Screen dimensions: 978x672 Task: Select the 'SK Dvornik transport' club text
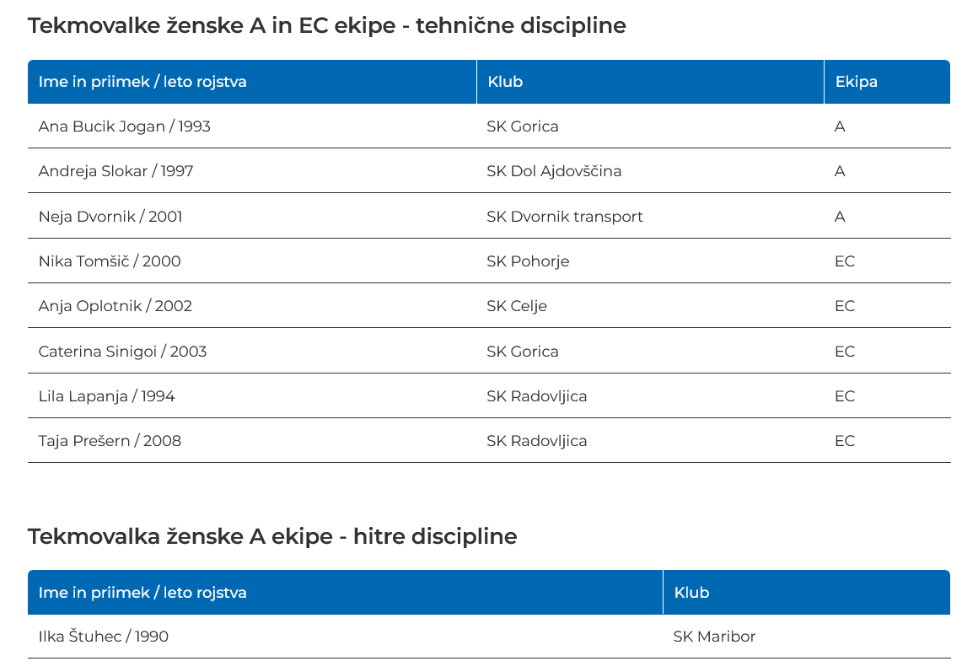pyautogui.click(x=565, y=217)
